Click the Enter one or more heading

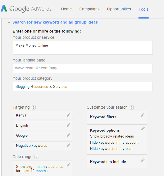[x=47, y=31]
